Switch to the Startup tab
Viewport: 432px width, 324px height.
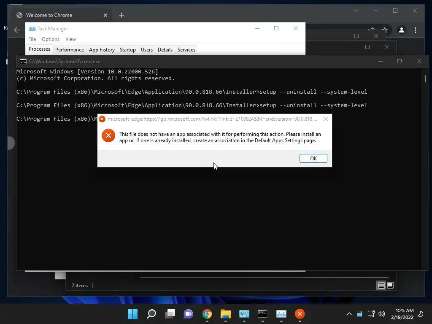pyautogui.click(x=127, y=50)
